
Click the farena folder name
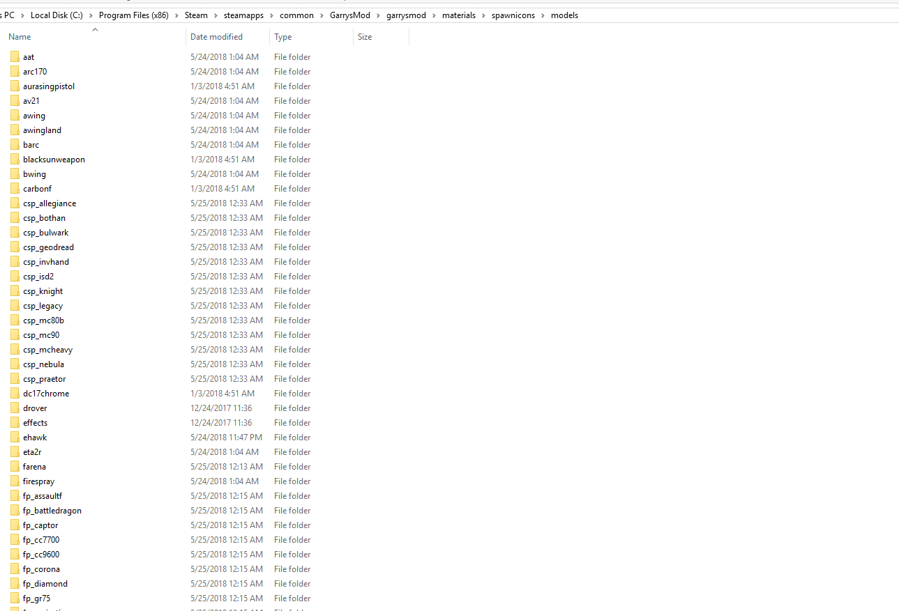(x=34, y=467)
